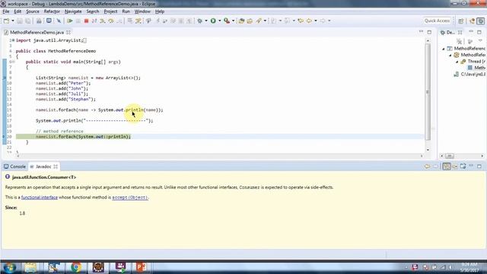Open the External Tools dropdown arrow

233,21
